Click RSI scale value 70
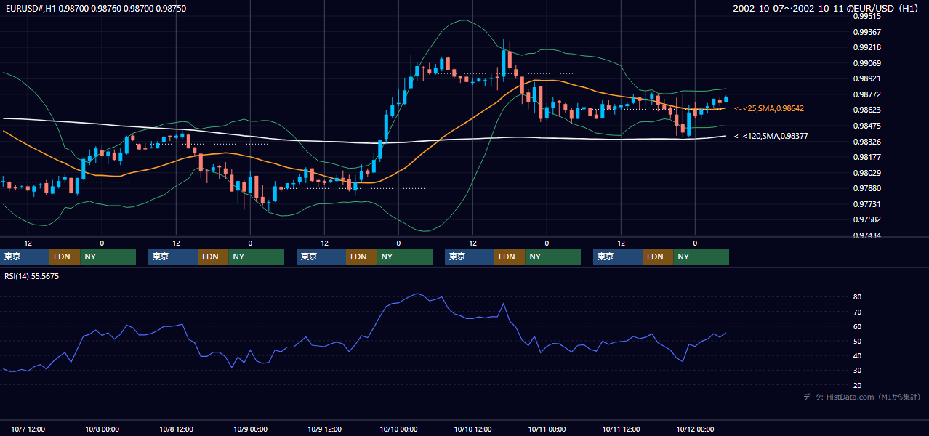Image resolution: width=929 pixels, height=436 pixels. (x=858, y=312)
